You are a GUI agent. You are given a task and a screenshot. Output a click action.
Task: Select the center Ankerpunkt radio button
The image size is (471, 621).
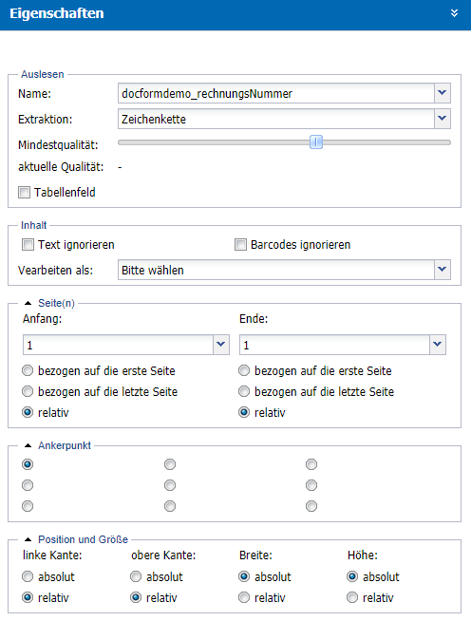pyautogui.click(x=170, y=485)
